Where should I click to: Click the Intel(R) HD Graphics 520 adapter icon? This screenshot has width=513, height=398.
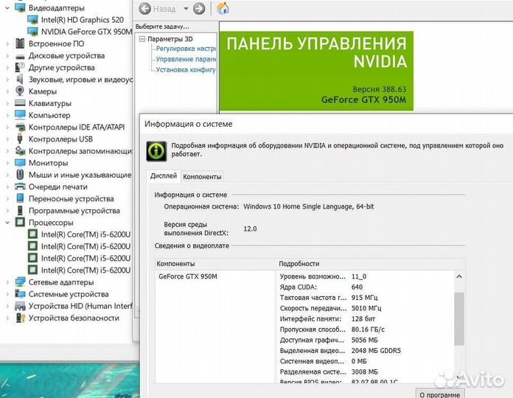(x=32, y=20)
